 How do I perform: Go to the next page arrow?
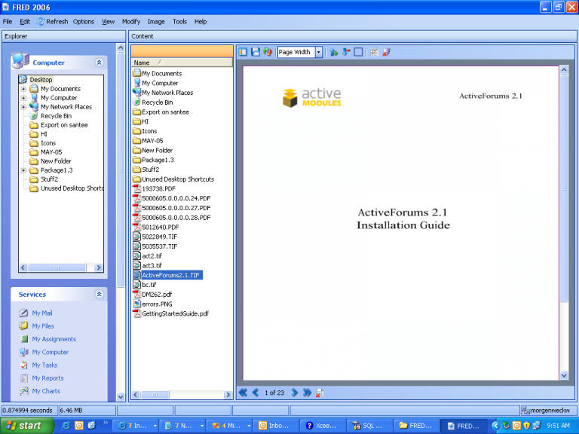coord(295,393)
